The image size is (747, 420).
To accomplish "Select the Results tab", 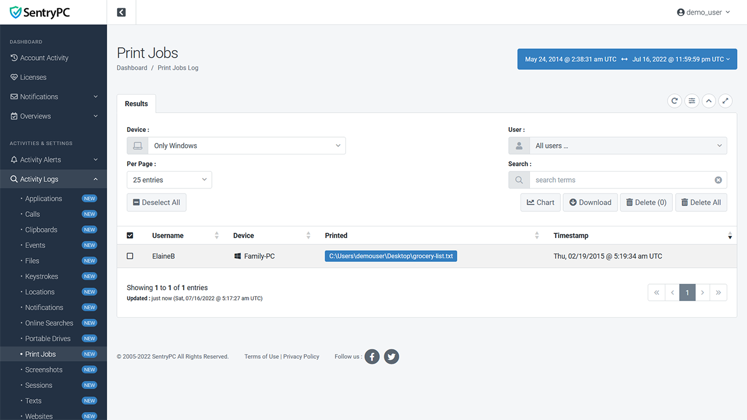I will tap(137, 103).
